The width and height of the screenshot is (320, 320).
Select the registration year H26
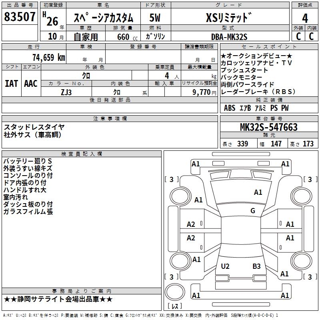pos(50,19)
